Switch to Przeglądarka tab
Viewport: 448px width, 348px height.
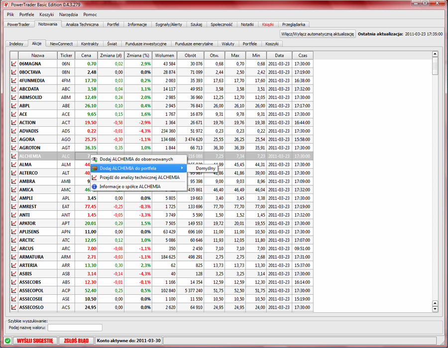coord(293,24)
